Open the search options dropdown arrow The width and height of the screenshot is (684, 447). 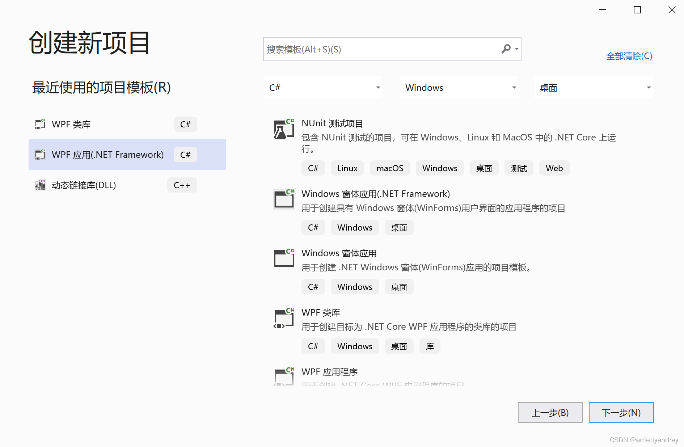[x=517, y=49]
